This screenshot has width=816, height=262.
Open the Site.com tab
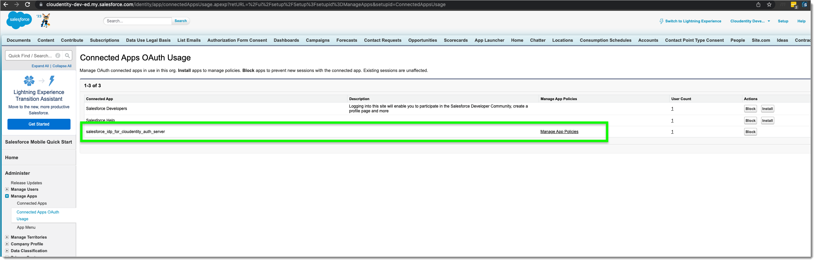tap(761, 40)
